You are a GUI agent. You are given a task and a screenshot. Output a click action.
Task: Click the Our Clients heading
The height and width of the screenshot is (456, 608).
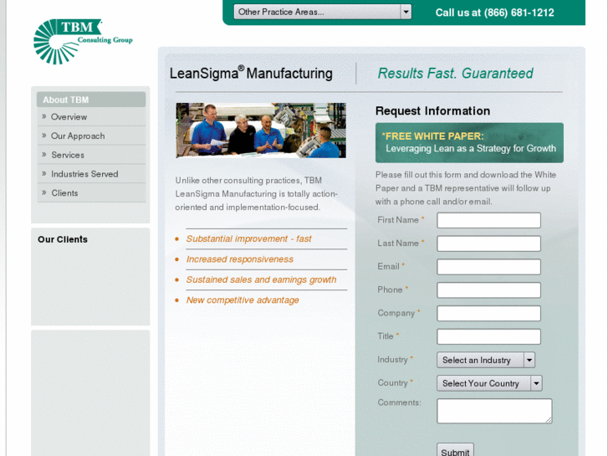pyautogui.click(x=63, y=239)
